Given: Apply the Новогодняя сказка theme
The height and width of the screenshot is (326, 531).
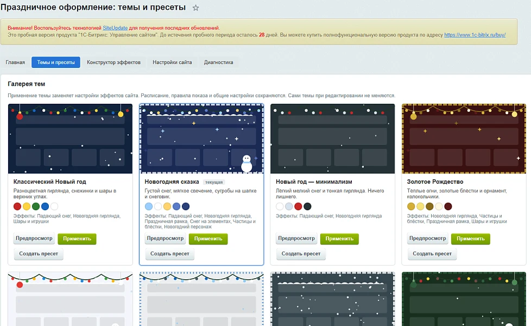Looking at the screenshot, I should tap(208, 239).
